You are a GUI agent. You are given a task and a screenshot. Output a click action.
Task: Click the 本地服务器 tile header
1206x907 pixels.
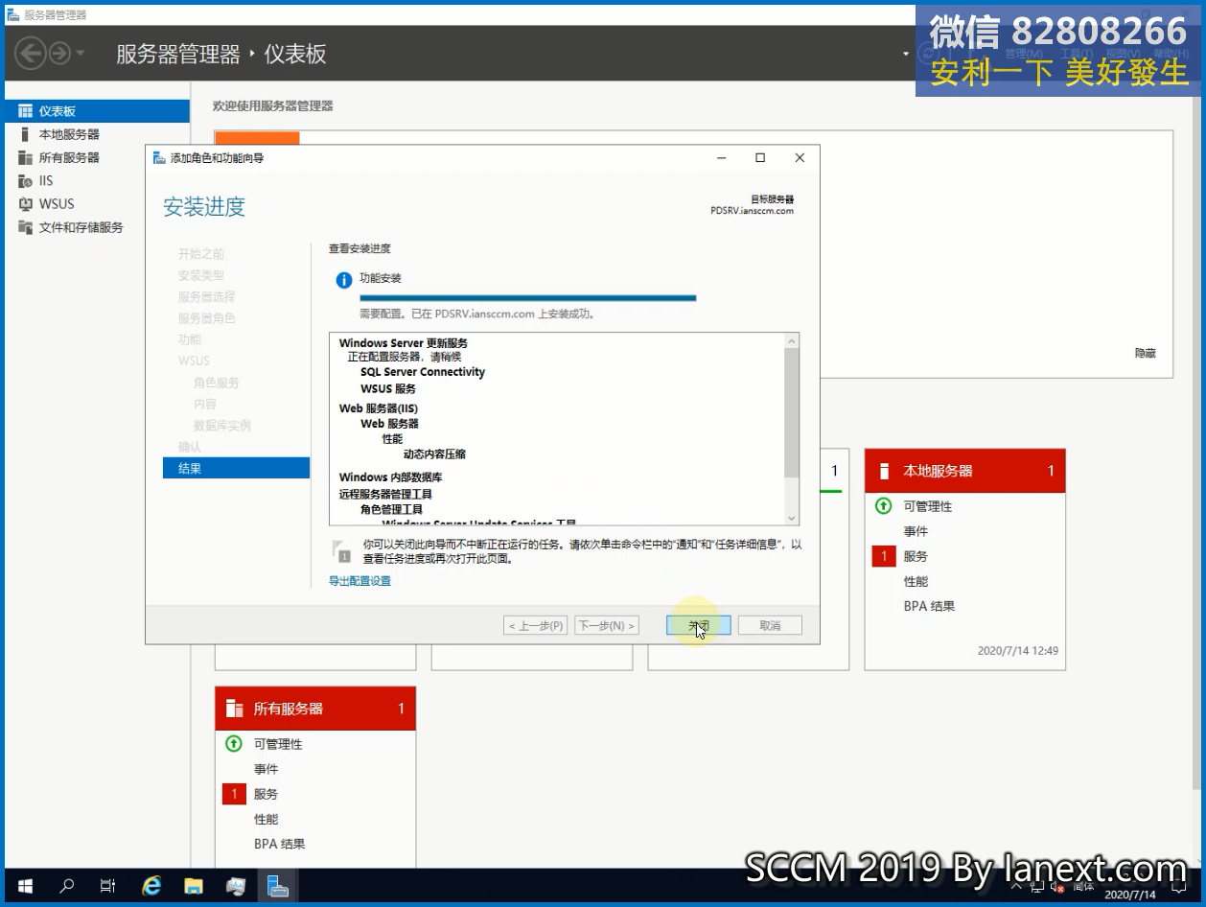[965, 471]
